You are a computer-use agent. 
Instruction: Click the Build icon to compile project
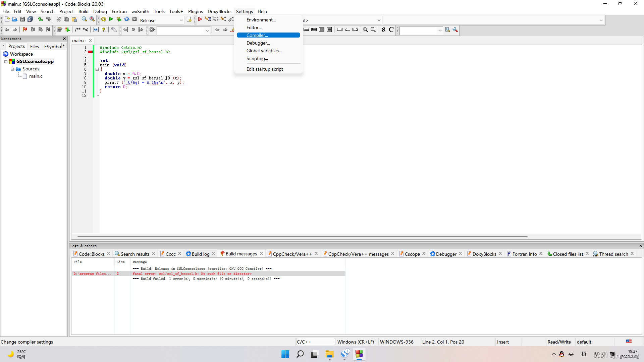click(x=103, y=20)
